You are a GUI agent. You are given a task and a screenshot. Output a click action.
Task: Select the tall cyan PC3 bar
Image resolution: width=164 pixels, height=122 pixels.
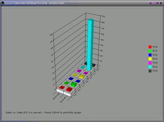click(x=91, y=45)
